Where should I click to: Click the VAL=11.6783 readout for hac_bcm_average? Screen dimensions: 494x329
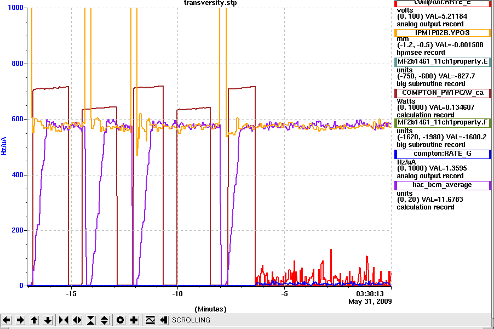tap(443, 200)
